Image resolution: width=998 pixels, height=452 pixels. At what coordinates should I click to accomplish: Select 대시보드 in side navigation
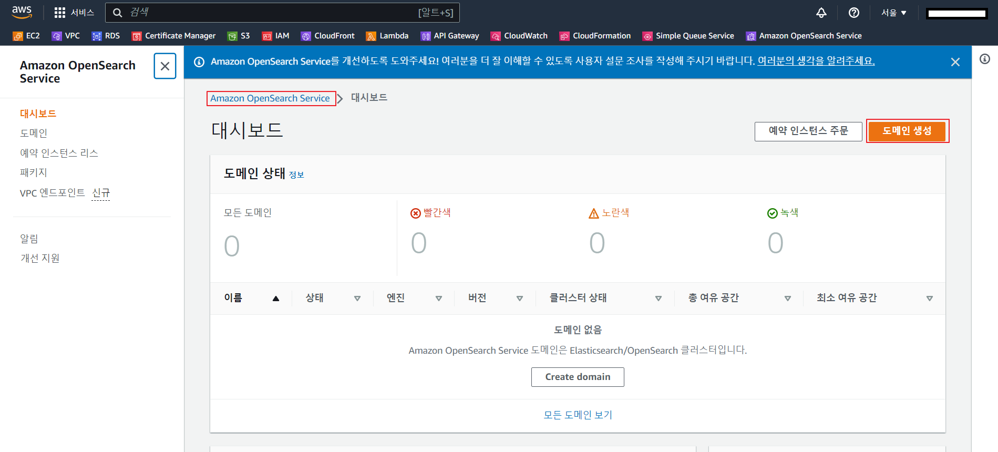coord(38,114)
